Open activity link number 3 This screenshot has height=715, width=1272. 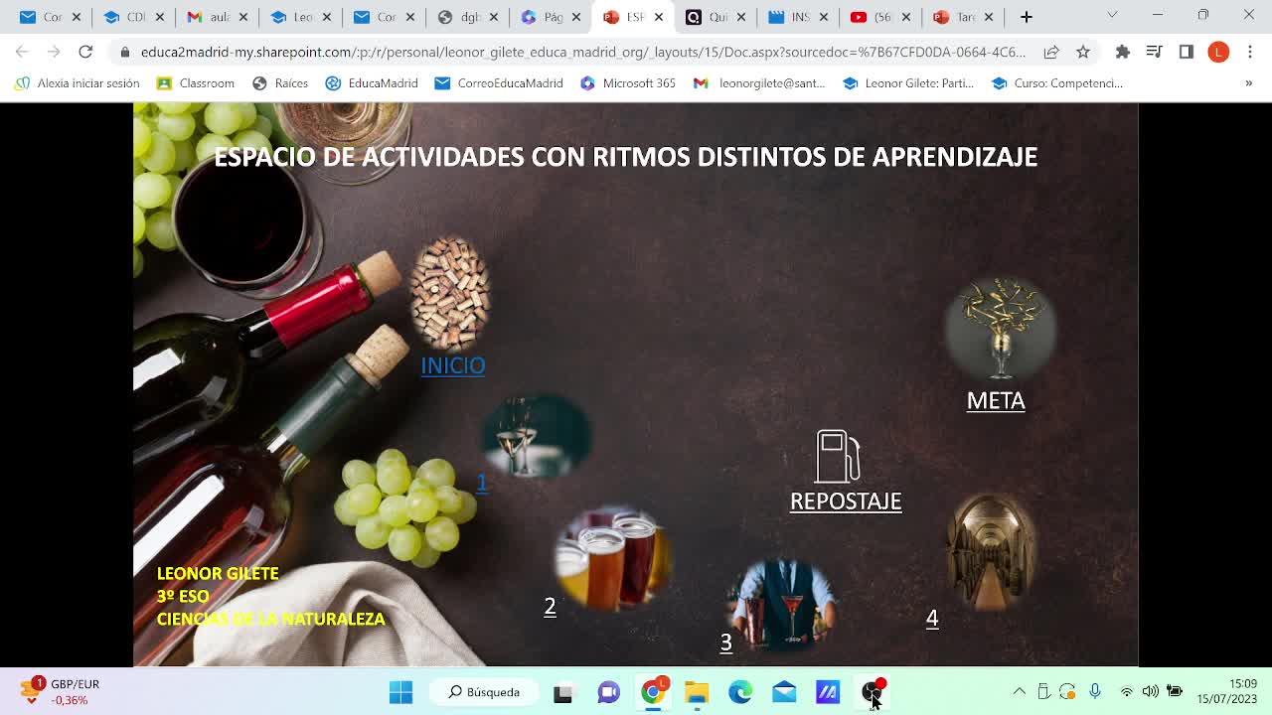tap(725, 643)
